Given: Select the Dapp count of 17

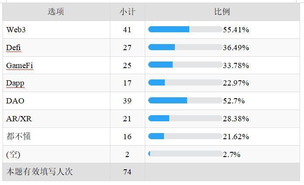Looking at the screenshot, I should point(127,83).
